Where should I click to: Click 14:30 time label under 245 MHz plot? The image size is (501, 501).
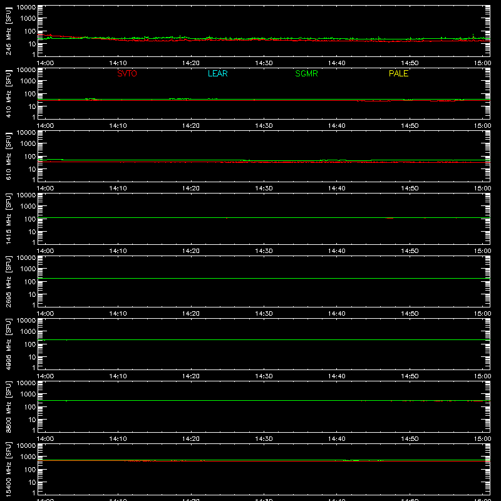coord(264,63)
